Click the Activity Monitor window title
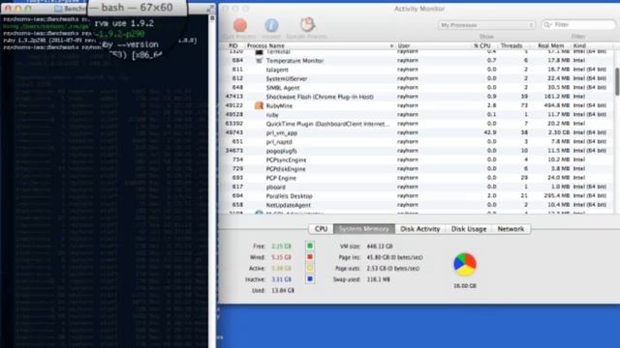This screenshot has height=348, width=620. tap(419, 9)
